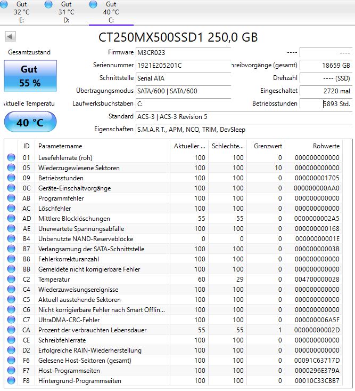Click the ID column header
This screenshot has width=355, height=391.
point(27,146)
